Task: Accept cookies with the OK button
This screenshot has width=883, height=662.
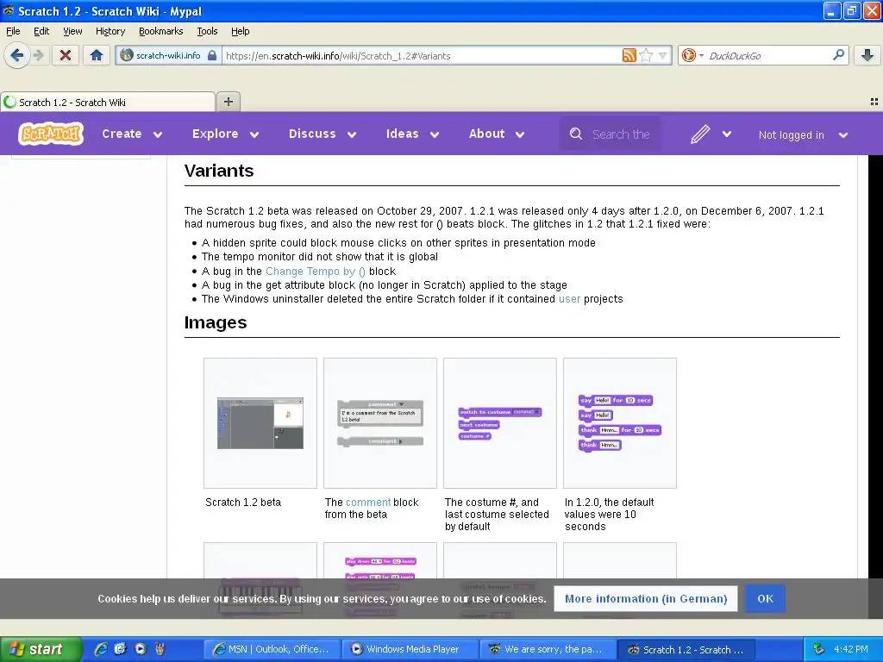Action: tap(766, 598)
